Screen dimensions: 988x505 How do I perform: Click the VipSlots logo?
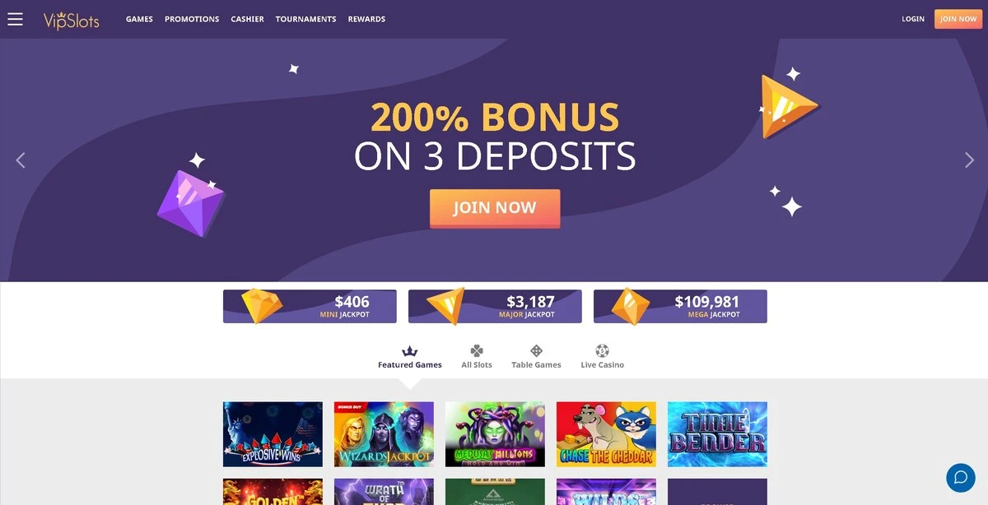pyautogui.click(x=71, y=20)
